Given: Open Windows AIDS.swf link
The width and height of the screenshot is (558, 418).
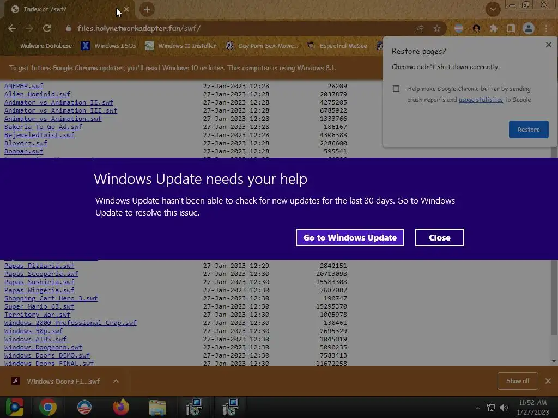Looking at the screenshot, I should click(x=35, y=340).
